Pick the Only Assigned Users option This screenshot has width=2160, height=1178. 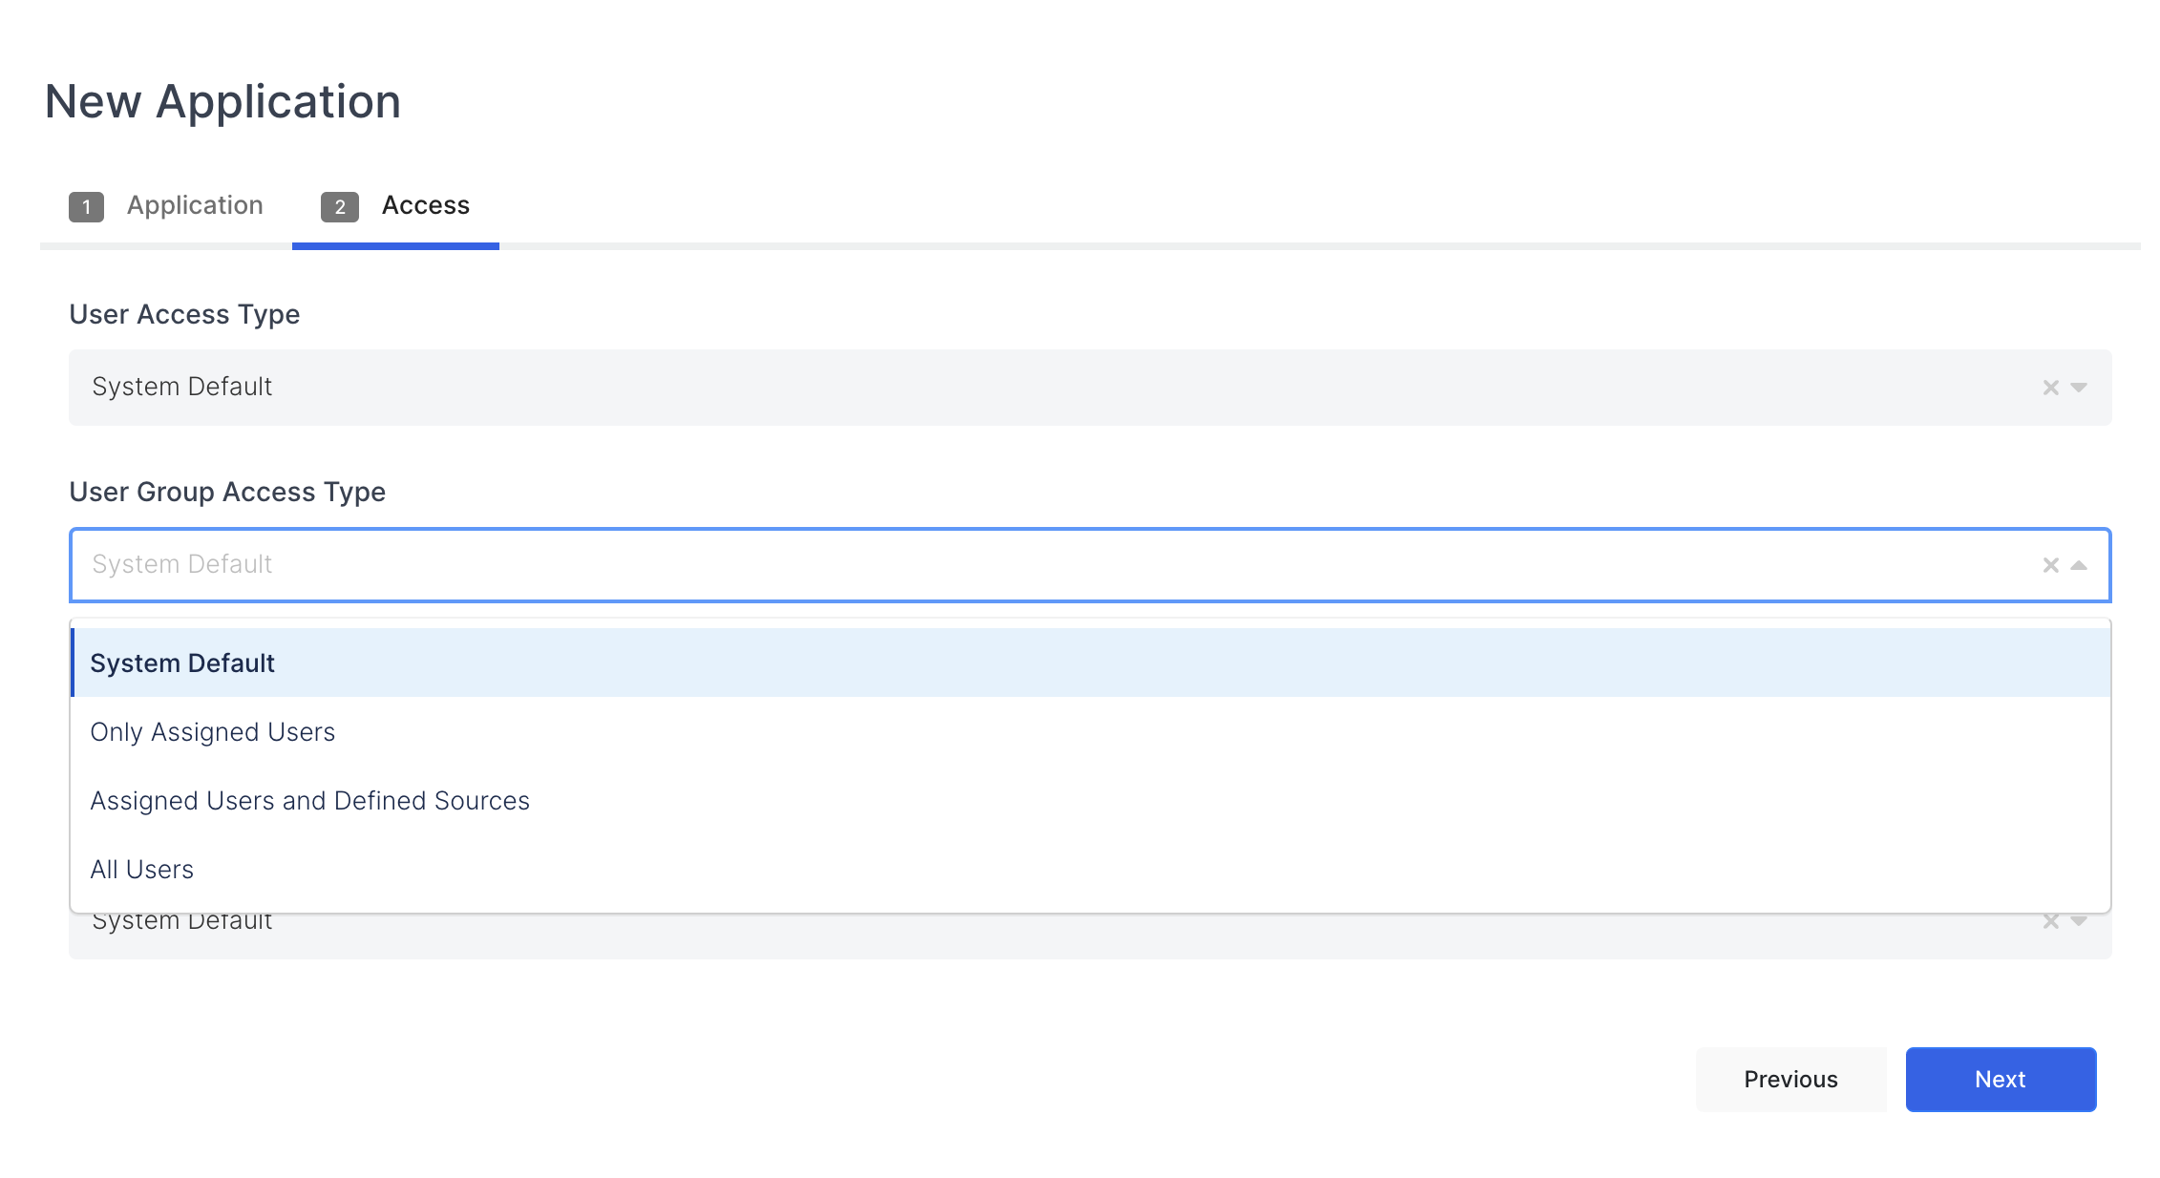[x=212, y=732]
